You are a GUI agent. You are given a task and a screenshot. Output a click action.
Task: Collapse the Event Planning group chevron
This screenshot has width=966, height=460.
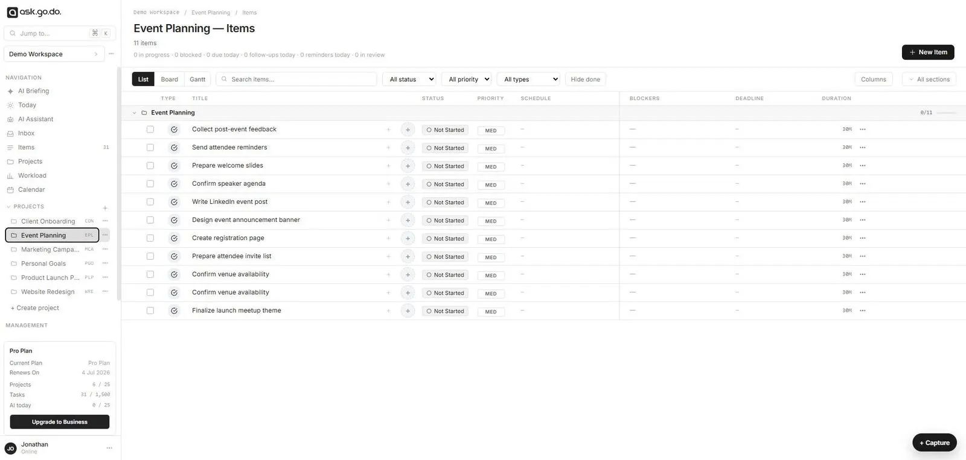tap(134, 113)
